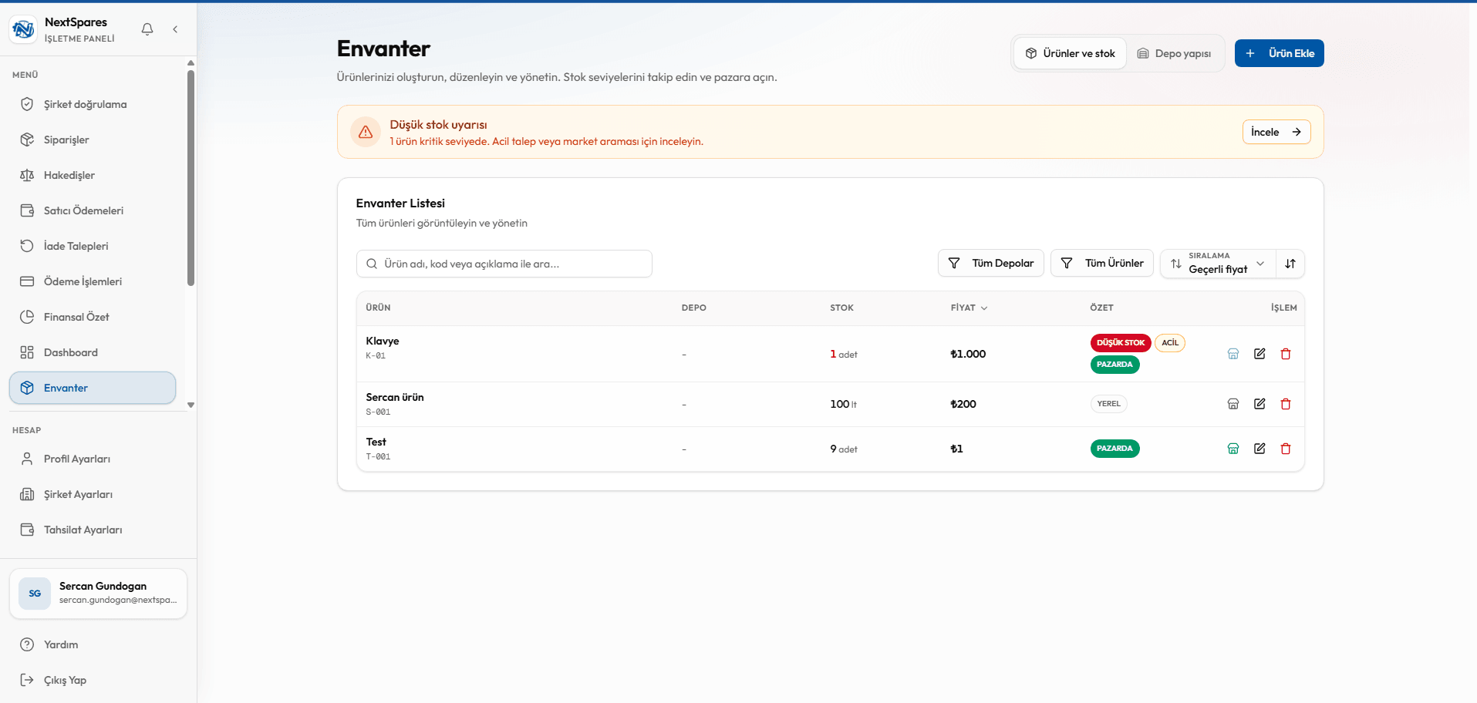Click the Klavye product name
Screen dimensions: 1477x703
click(383, 341)
